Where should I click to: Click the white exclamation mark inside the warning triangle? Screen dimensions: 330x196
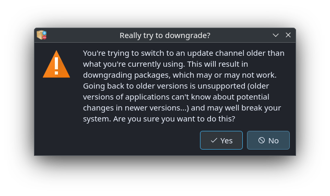[x=56, y=66]
